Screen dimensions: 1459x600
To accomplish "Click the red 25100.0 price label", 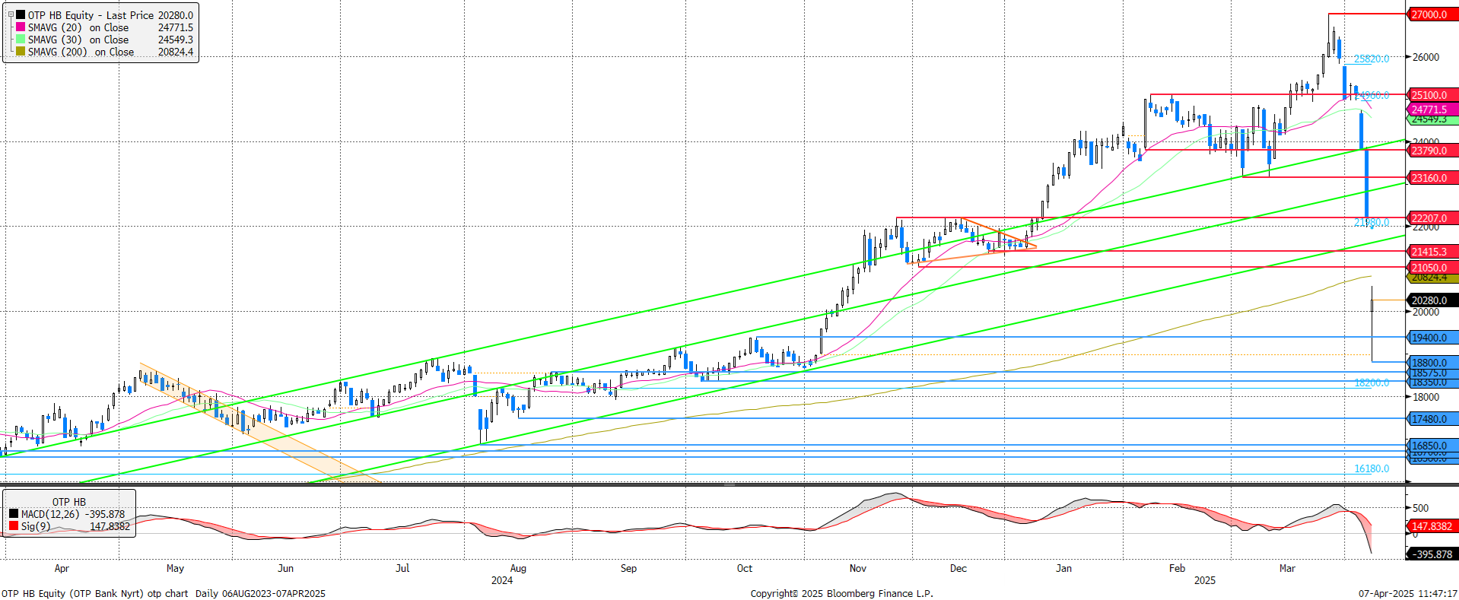I will pyautogui.click(x=1432, y=95).
